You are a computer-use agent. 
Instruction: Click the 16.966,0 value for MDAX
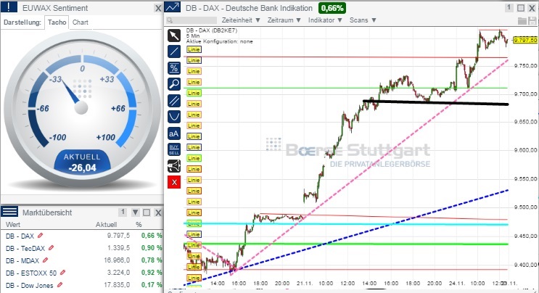(x=117, y=260)
